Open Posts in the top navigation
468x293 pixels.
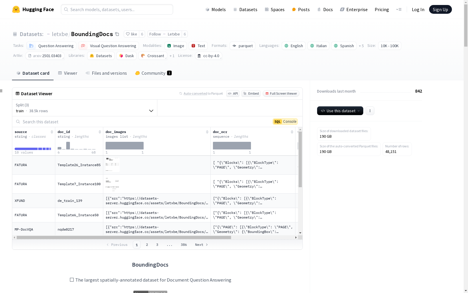coord(301,9)
